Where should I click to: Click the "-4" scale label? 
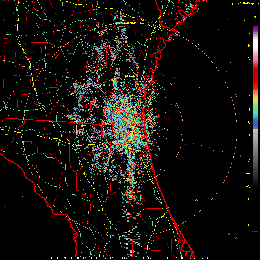click(x=248, y=174)
